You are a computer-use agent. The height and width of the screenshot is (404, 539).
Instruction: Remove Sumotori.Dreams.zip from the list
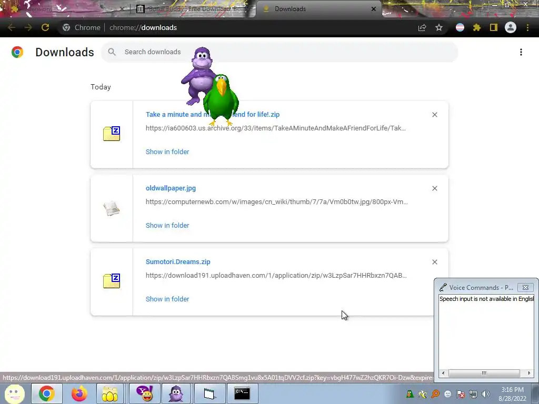[434, 262]
